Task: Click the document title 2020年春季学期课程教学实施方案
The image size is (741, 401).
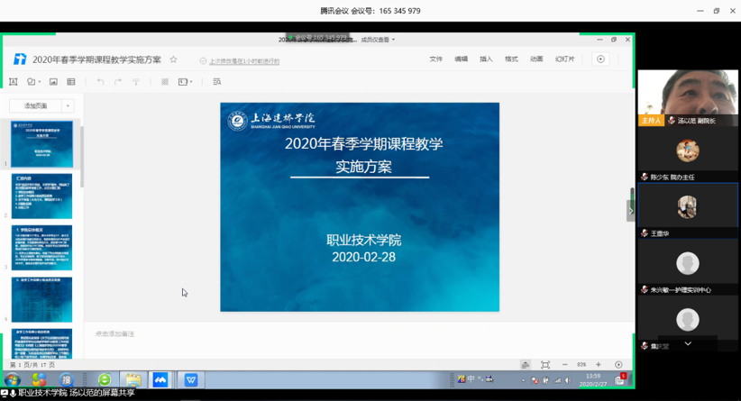Action: (x=96, y=59)
